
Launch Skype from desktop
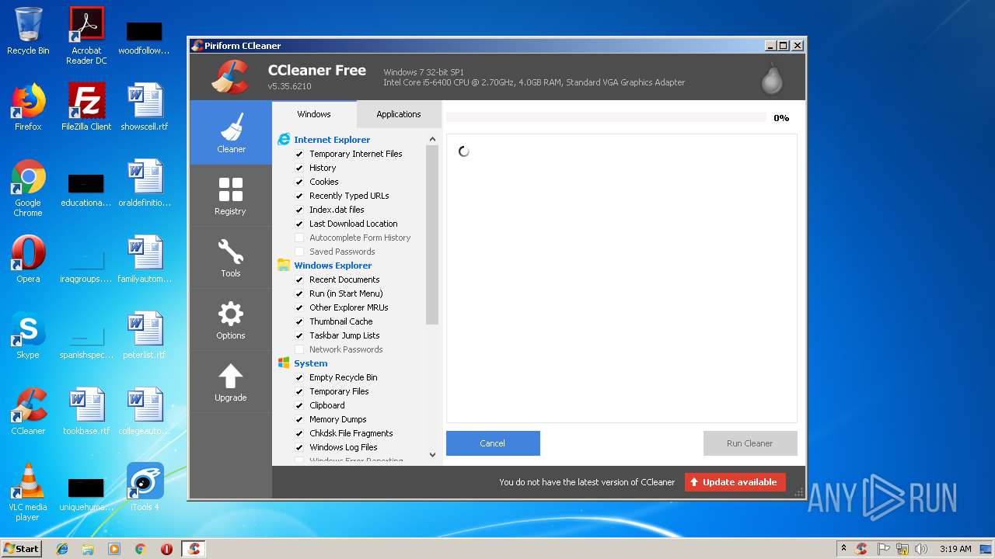pos(28,335)
